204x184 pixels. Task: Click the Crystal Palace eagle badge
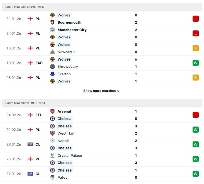(x=53, y=155)
